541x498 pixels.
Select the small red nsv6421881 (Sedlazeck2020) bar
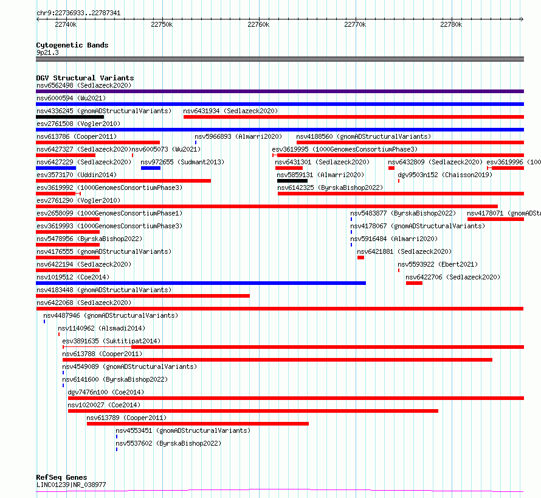(x=361, y=258)
